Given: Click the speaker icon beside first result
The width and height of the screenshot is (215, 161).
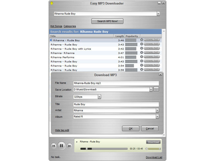Looking at the screenshot, I should [51, 40].
